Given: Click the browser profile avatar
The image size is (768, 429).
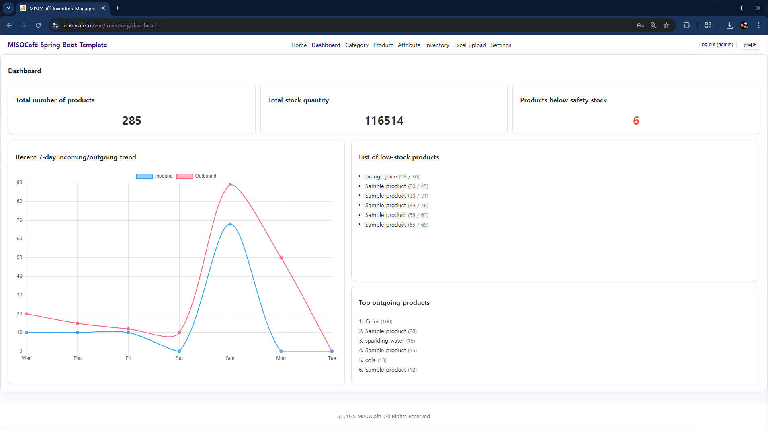Looking at the screenshot, I should (744, 25).
